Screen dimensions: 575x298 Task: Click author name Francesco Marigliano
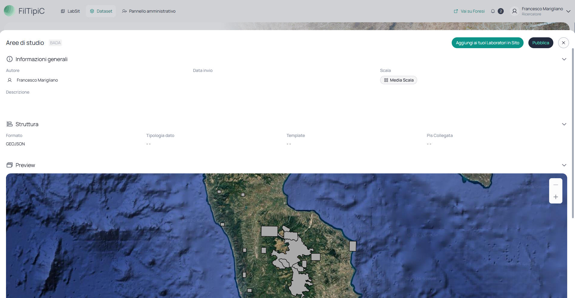pos(37,80)
